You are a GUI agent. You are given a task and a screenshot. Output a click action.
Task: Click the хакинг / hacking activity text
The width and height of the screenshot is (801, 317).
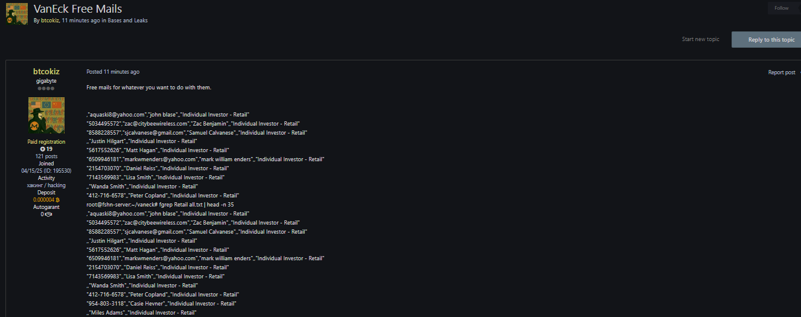[46, 185]
